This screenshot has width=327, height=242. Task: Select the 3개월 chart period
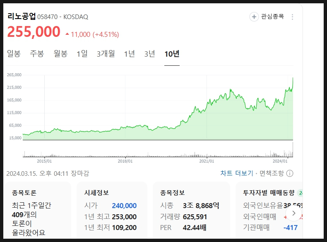[x=106, y=54]
